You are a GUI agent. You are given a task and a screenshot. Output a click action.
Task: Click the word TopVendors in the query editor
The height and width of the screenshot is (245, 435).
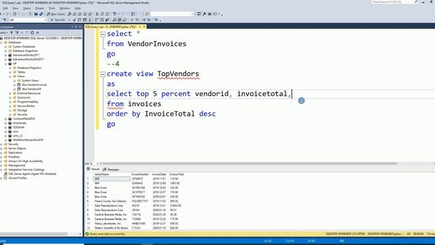(178, 74)
